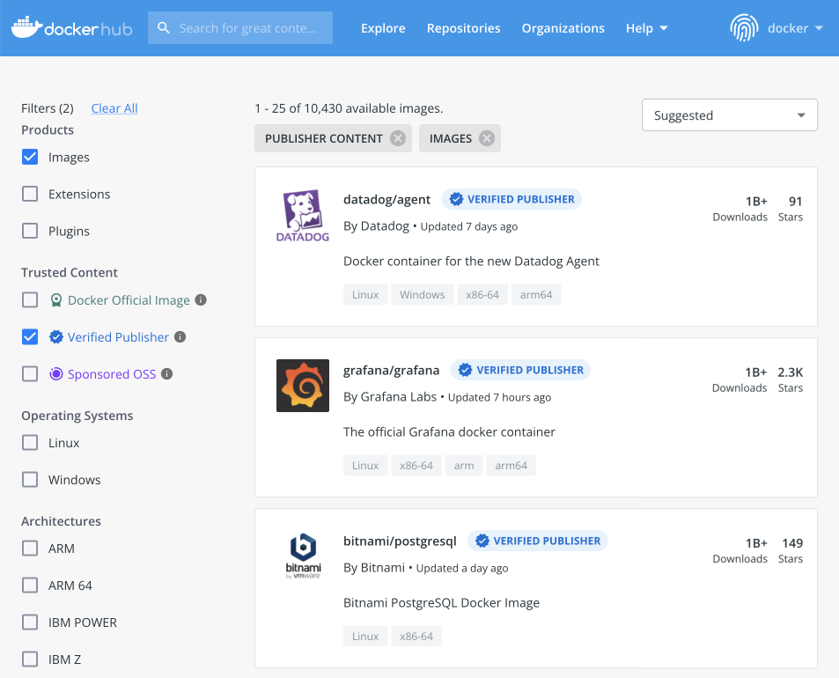Remove the PUBLISHER CONTENT filter chip
This screenshot has height=678, width=839.
pyautogui.click(x=398, y=138)
